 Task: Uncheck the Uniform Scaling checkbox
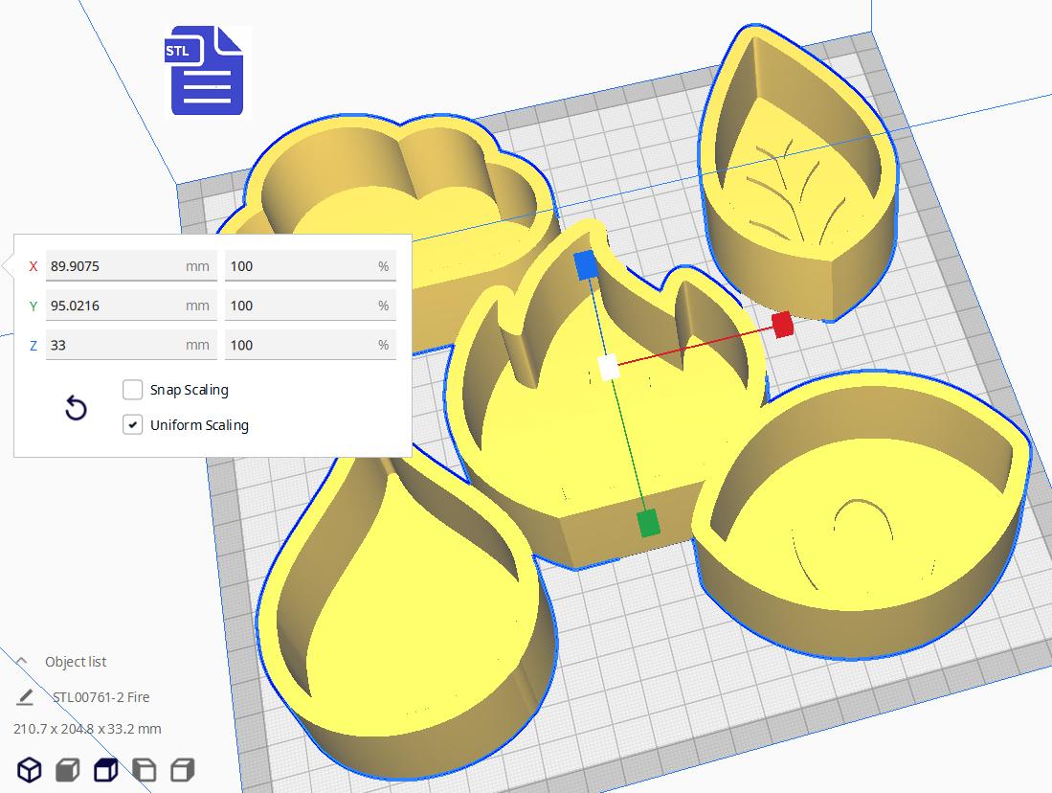132,425
